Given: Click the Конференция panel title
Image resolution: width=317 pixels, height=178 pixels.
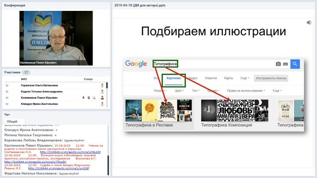Looking at the screenshot, I should (14, 5).
